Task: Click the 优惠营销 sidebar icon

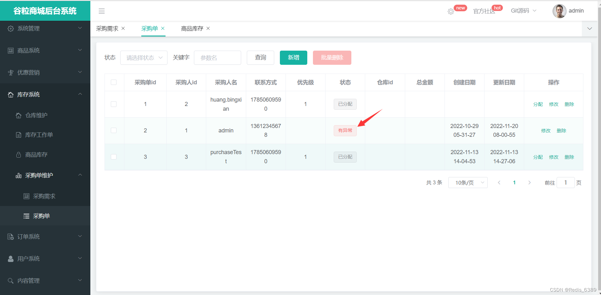Action: 11,73
